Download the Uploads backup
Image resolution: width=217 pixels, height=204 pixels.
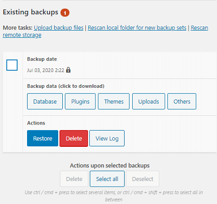(x=149, y=101)
